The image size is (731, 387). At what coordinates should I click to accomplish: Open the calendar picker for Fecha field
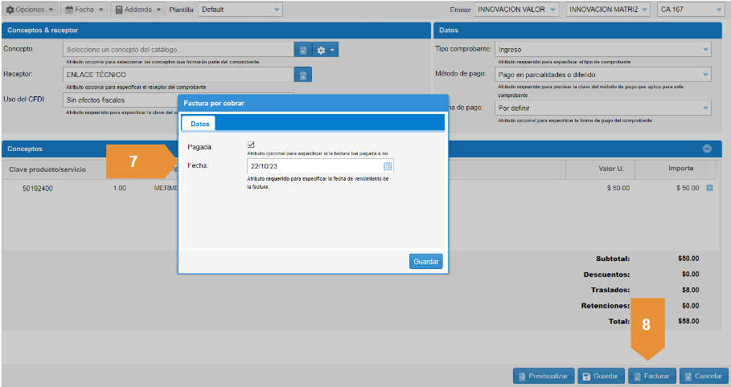[x=388, y=166]
